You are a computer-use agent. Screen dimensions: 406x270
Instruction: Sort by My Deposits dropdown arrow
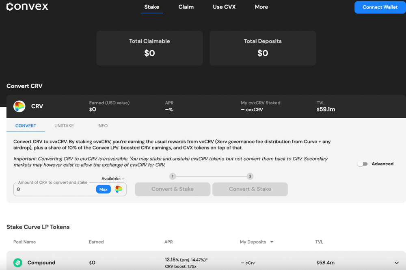coord(272,242)
